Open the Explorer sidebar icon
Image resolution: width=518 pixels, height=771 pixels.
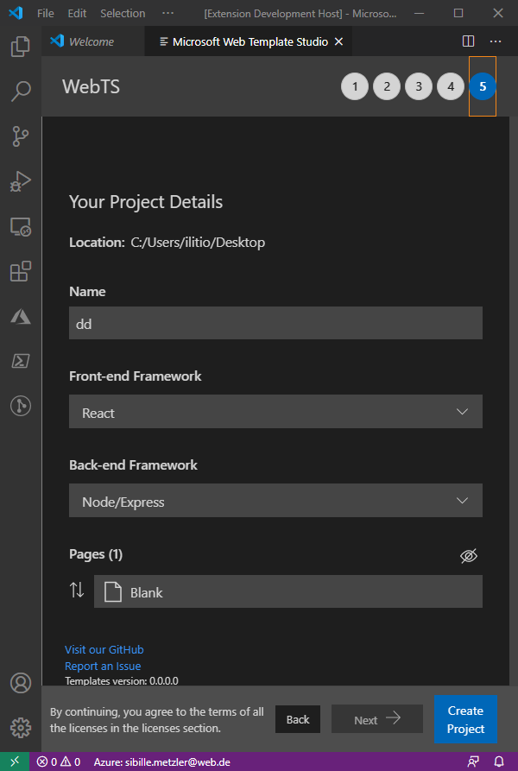click(x=21, y=47)
